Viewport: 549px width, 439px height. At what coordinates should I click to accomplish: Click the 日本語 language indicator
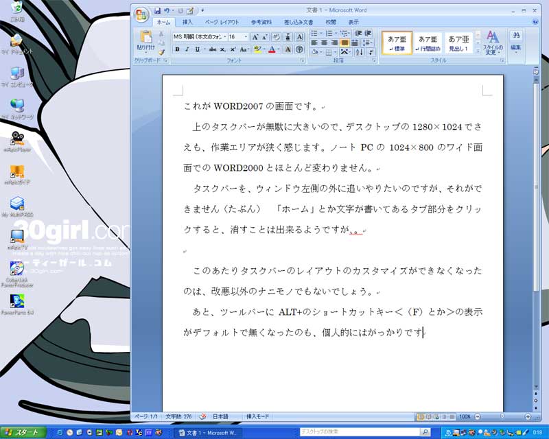click(220, 416)
